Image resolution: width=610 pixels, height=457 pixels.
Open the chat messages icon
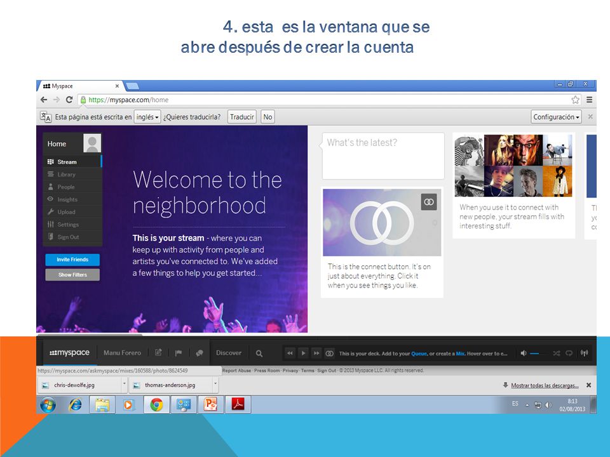[x=200, y=353]
